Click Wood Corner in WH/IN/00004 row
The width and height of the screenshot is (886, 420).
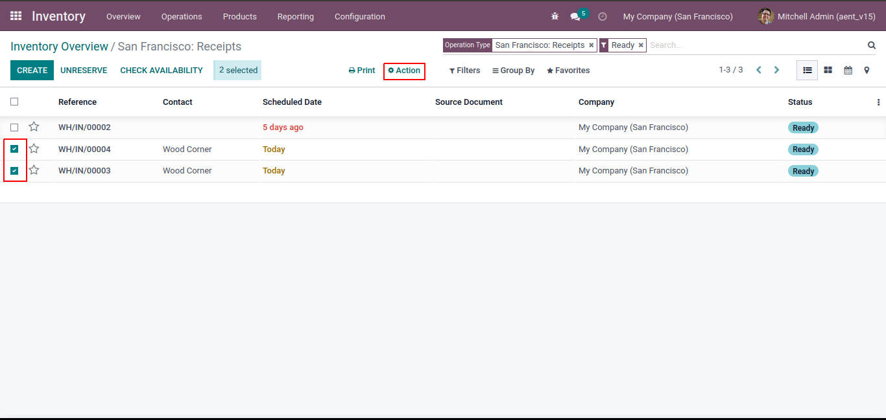point(187,149)
